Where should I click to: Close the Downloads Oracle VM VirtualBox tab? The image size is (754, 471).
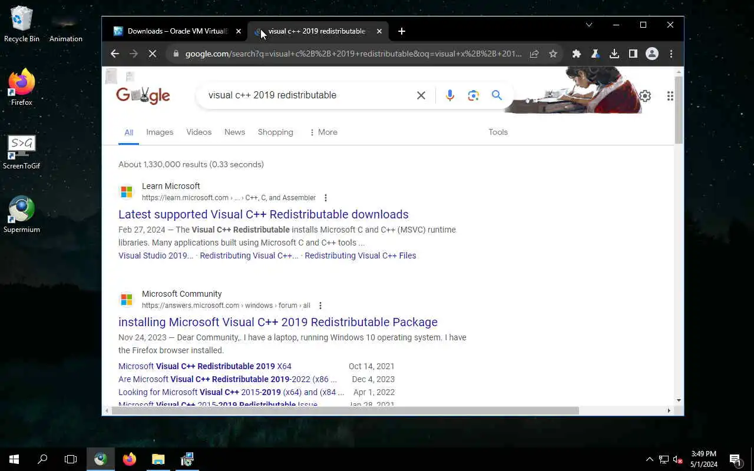point(239,31)
